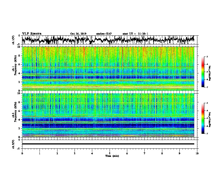Click the ch.1 colorbar log(PSD) label
The height and width of the screenshot is (172, 222).
[x=210, y=73]
